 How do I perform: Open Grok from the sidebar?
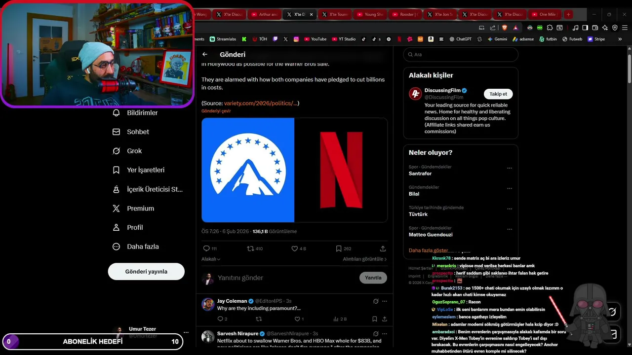(x=127, y=151)
